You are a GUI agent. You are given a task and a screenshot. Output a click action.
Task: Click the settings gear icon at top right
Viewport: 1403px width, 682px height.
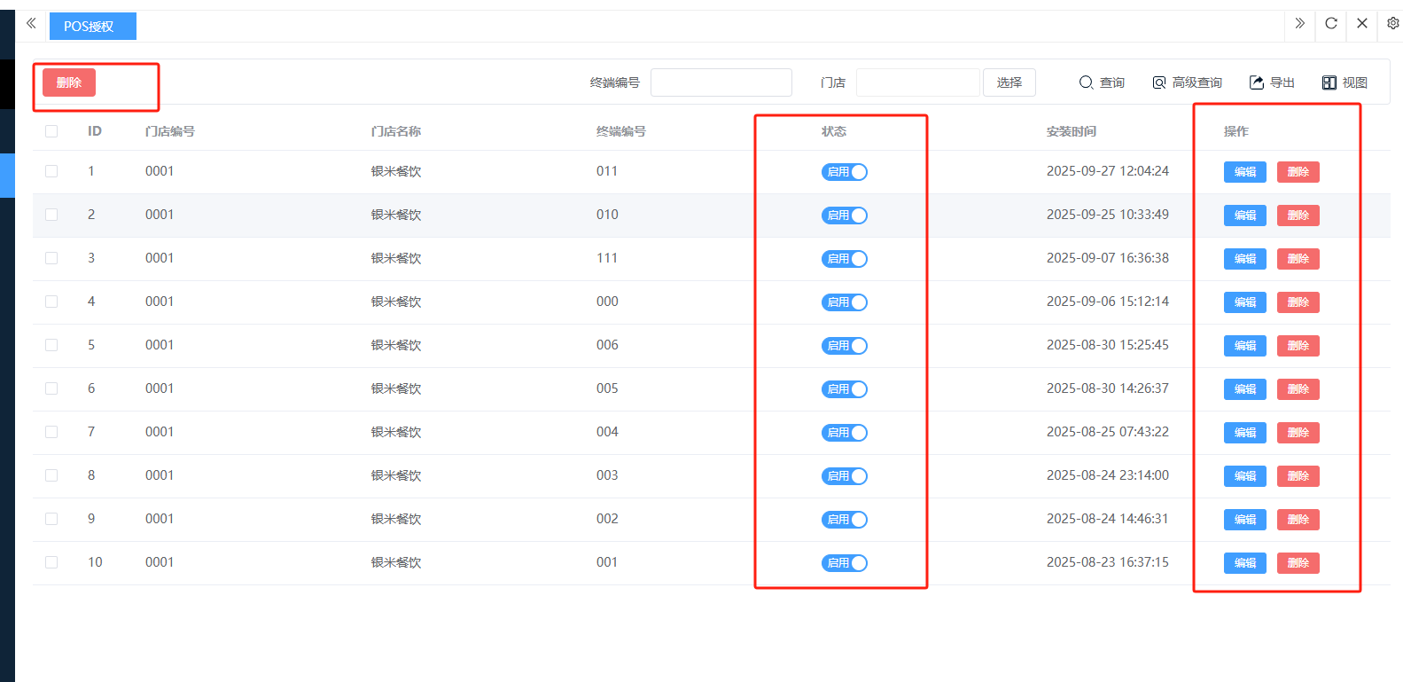coord(1392,24)
